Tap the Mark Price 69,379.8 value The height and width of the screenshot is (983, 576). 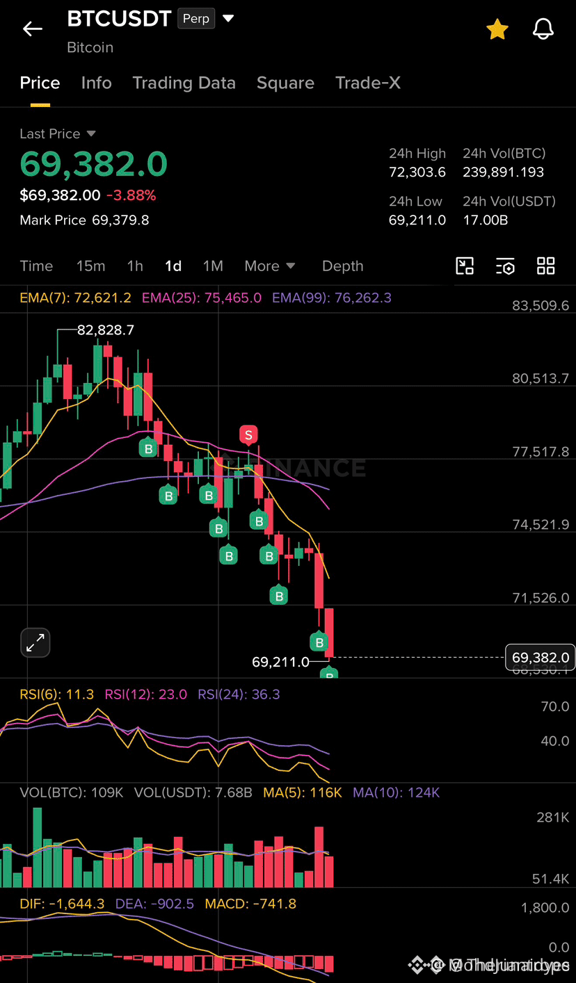[120, 220]
